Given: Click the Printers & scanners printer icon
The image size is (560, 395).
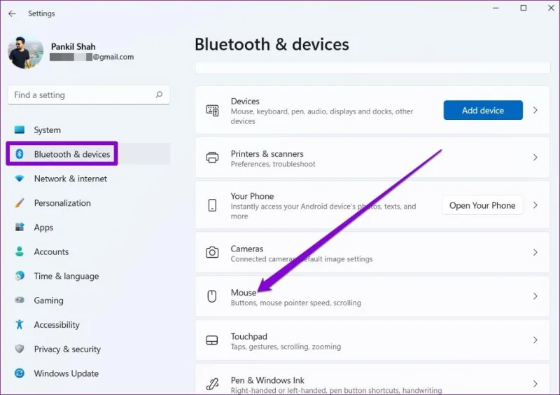Looking at the screenshot, I should point(212,158).
